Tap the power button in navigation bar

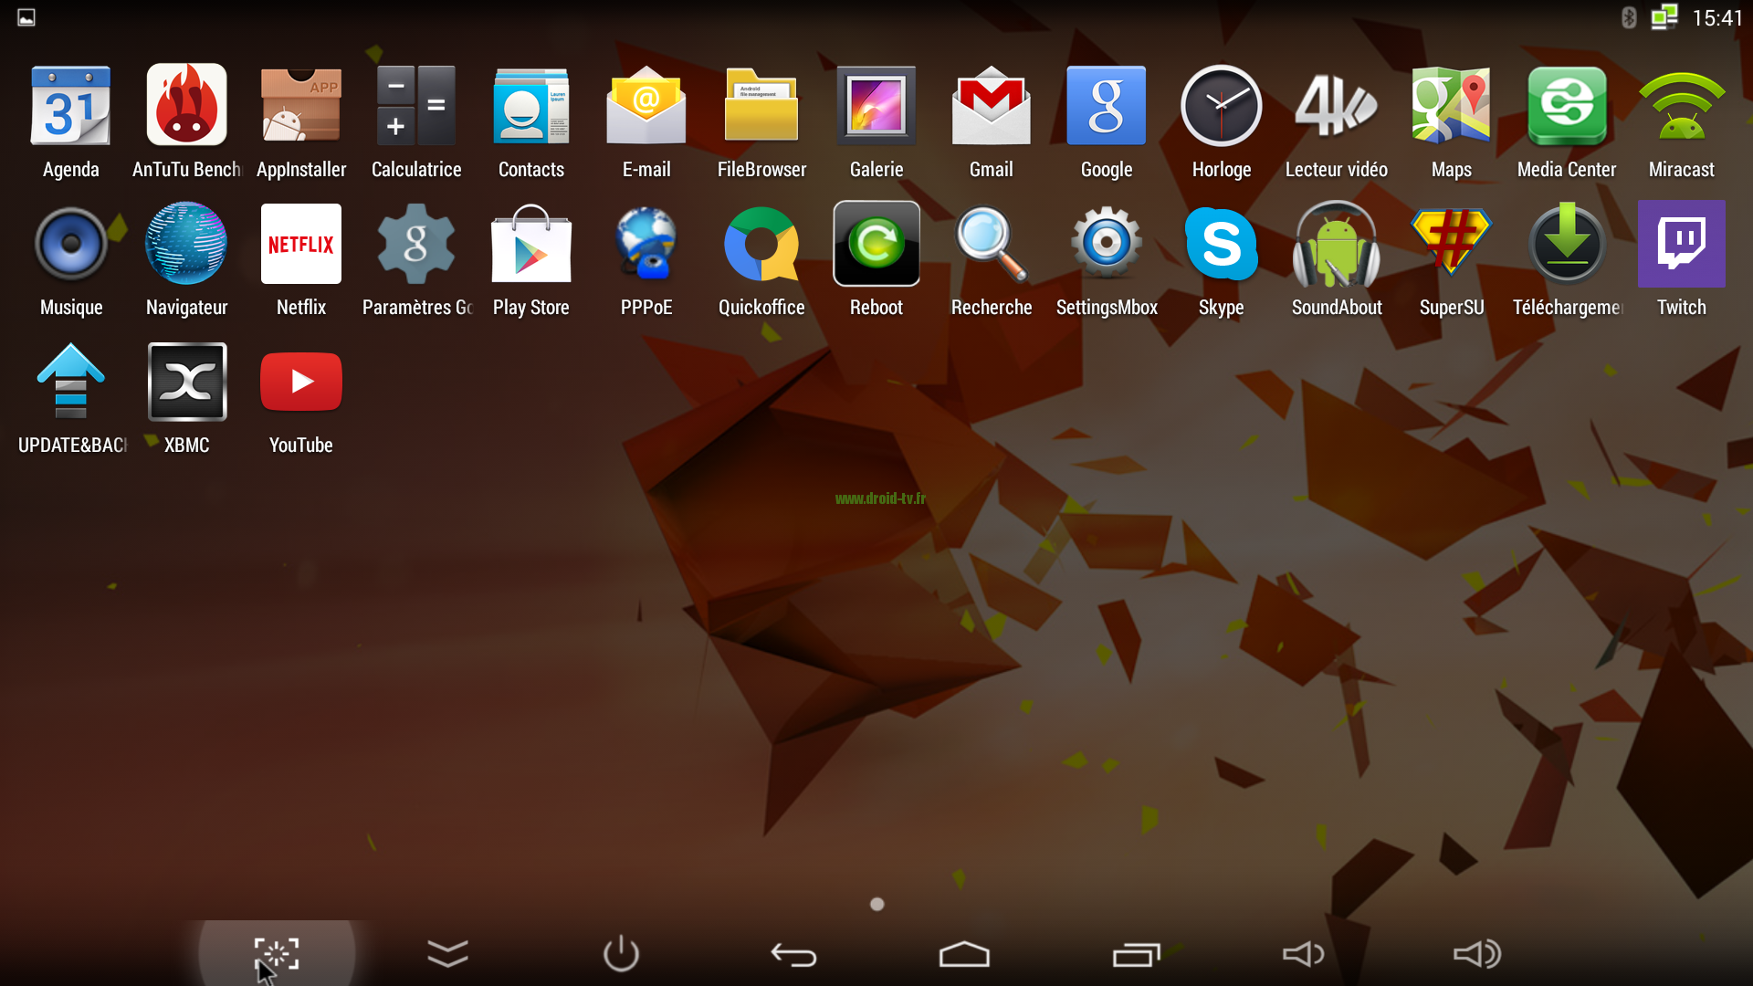tap(621, 953)
